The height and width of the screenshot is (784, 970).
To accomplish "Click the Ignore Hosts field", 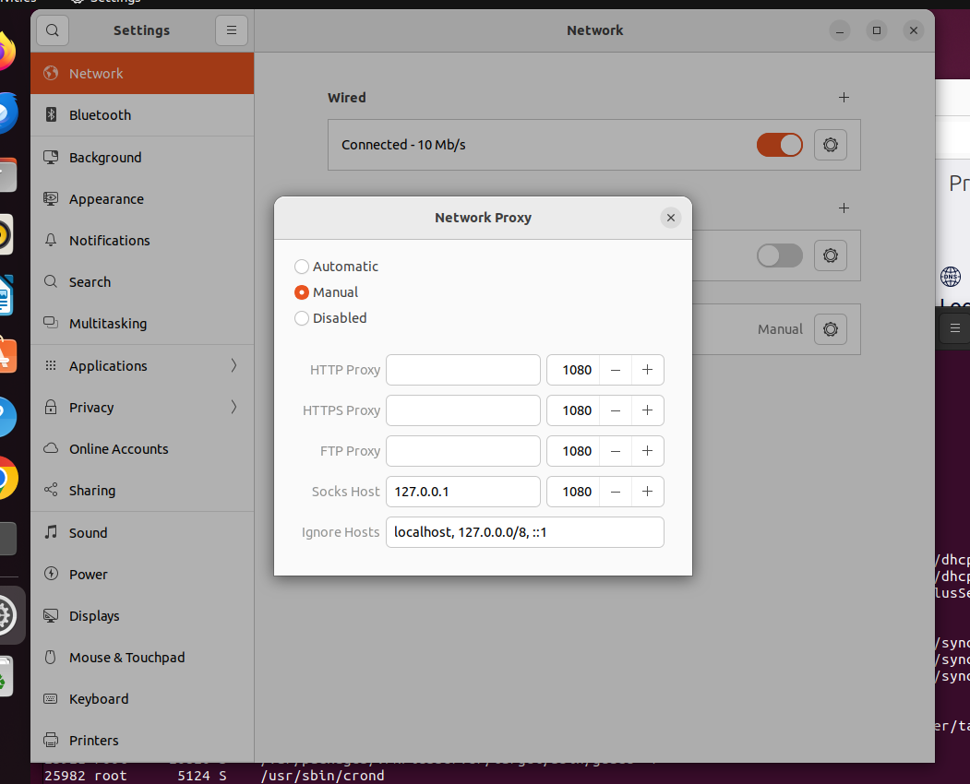I will click(x=525, y=532).
